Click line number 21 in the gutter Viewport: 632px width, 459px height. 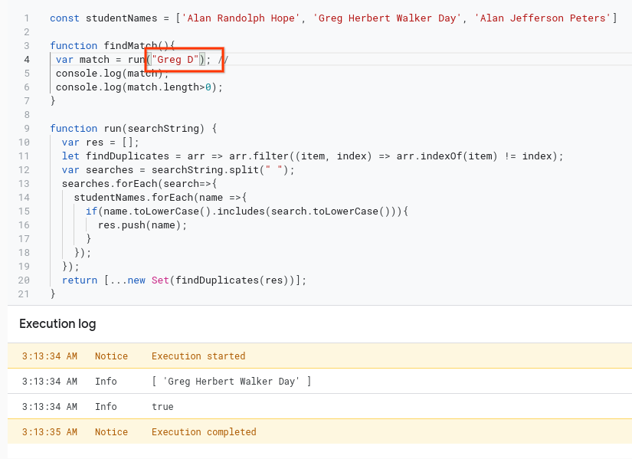pyautogui.click(x=24, y=294)
